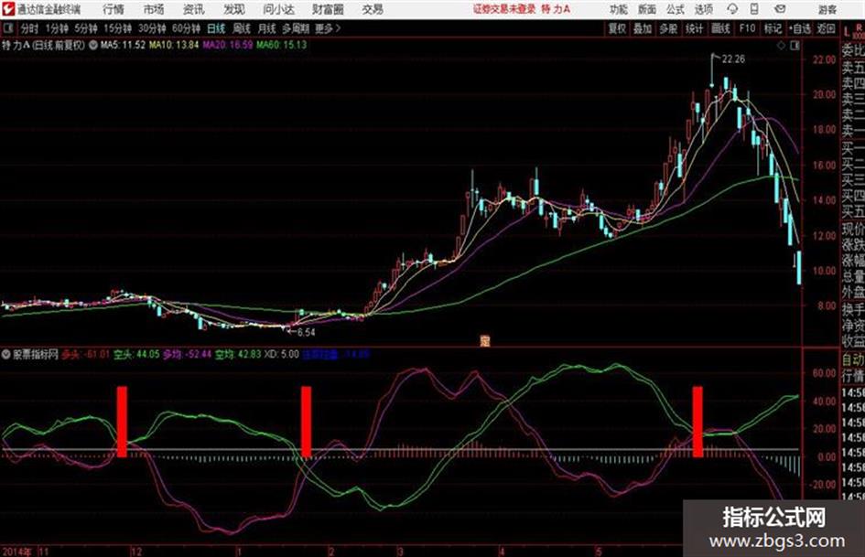The width and height of the screenshot is (865, 557).
Task: Click the 股票指标网 indicator name
Action: pos(36,354)
